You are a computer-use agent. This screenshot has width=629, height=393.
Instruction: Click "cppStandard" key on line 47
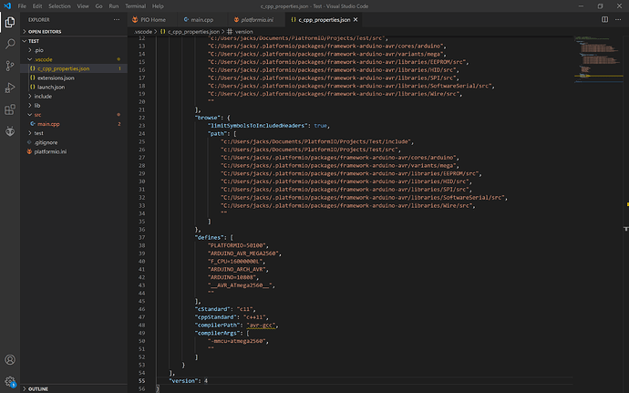click(216, 317)
